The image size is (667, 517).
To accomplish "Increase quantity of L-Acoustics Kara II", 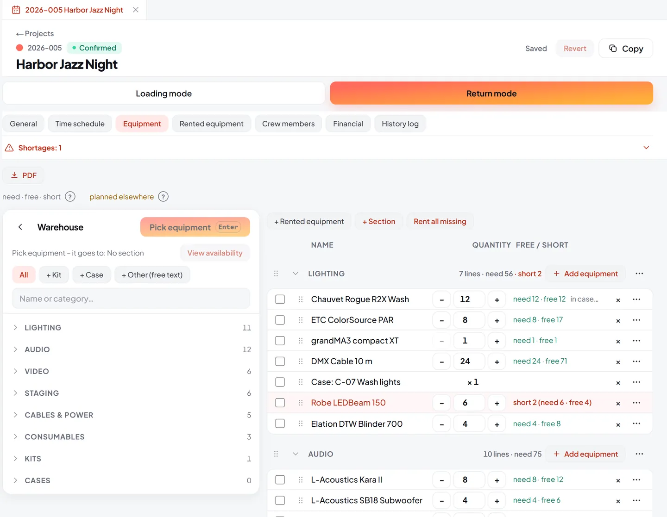I will (x=497, y=480).
